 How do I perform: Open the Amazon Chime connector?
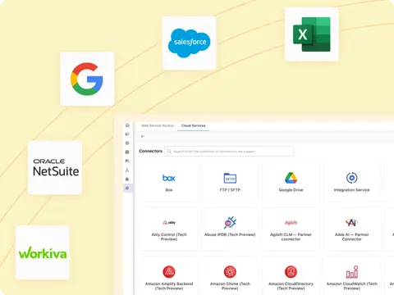[230, 276]
